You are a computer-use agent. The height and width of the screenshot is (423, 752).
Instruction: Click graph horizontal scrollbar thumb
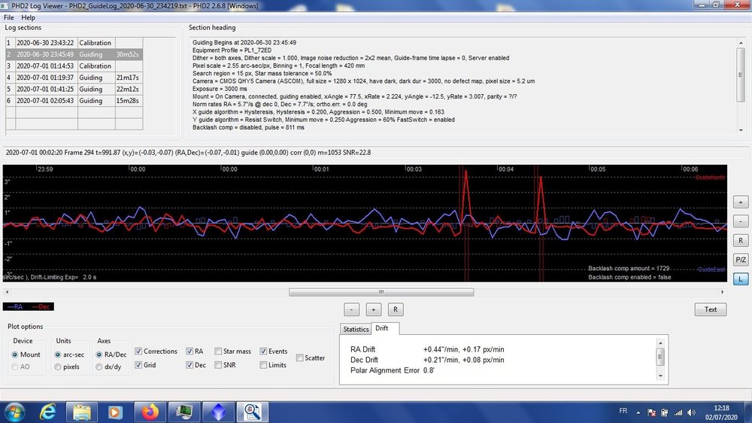click(381, 292)
